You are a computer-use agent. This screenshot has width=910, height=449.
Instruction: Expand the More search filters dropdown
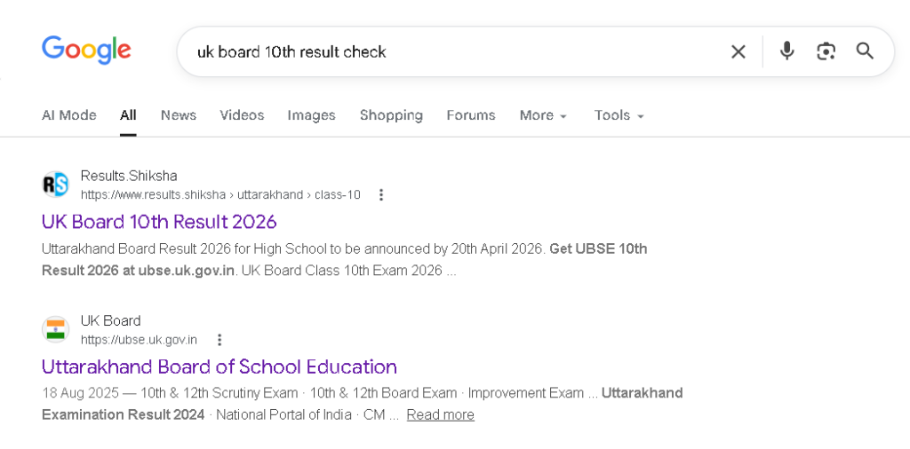coord(543,115)
